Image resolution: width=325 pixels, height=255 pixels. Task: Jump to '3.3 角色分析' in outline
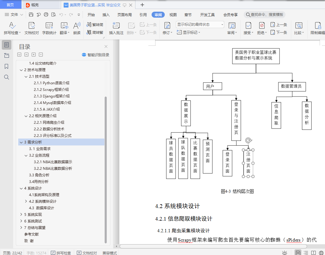tap(39, 175)
